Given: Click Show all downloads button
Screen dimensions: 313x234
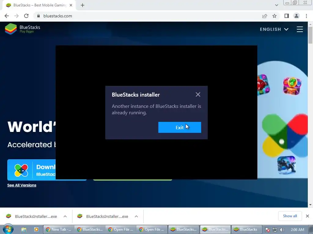Looking at the screenshot, I should [290, 216].
